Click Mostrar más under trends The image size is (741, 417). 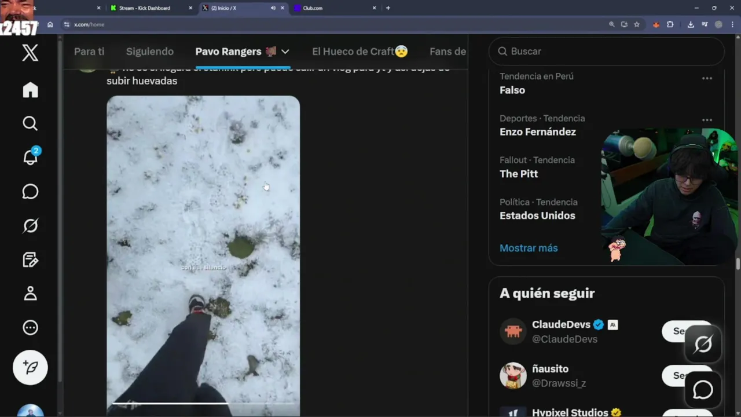[529, 248]
